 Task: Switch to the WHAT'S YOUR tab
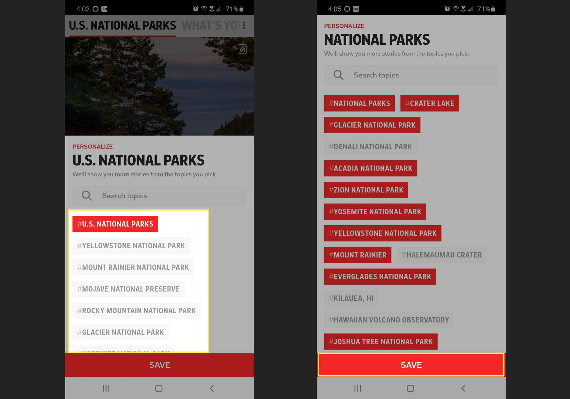tap(211, 25)
